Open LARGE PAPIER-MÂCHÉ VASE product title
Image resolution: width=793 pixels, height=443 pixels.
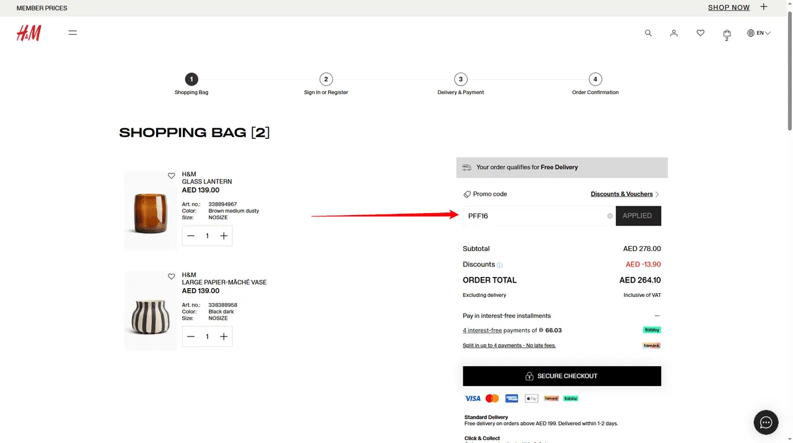pos(224,283)
